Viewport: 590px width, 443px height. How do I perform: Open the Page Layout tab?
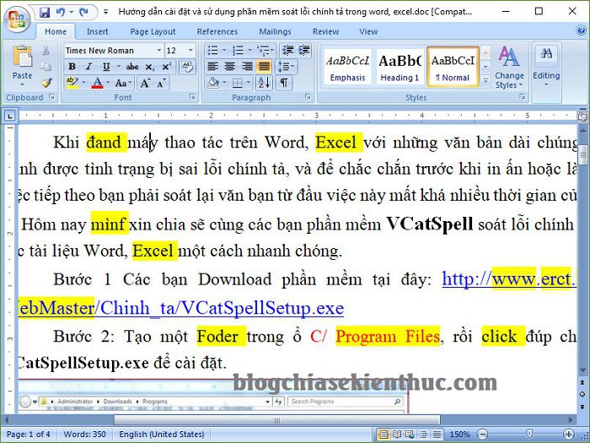tap(153, 32)
